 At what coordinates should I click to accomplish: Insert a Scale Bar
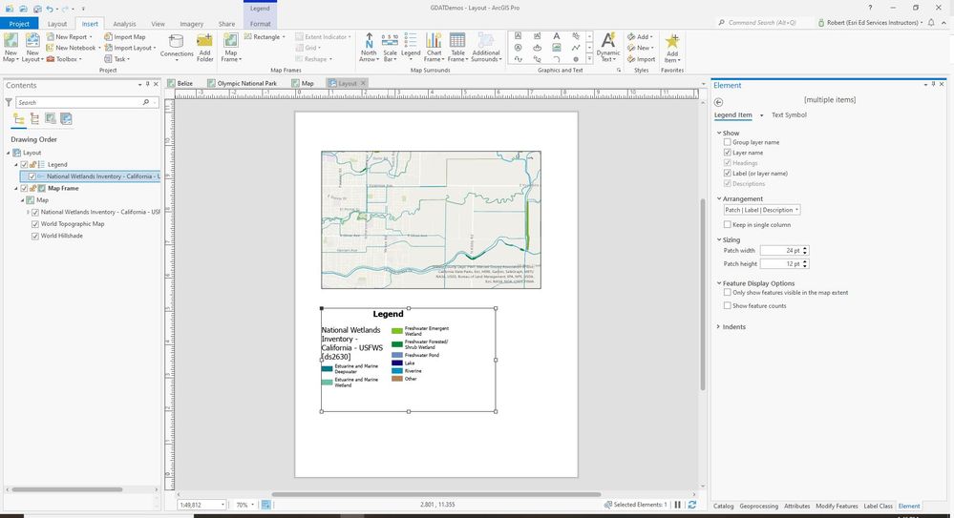[x=390, y=48]
